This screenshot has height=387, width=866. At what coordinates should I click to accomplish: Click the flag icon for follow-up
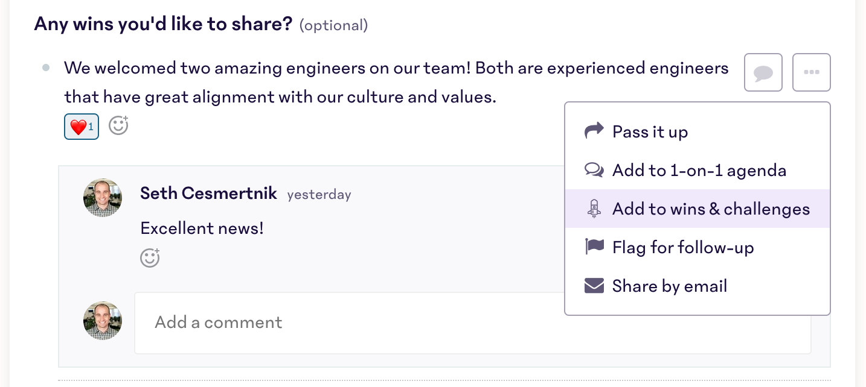594,247
